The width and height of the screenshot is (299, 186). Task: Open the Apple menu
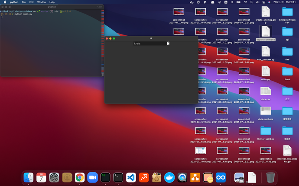point(5,2)
